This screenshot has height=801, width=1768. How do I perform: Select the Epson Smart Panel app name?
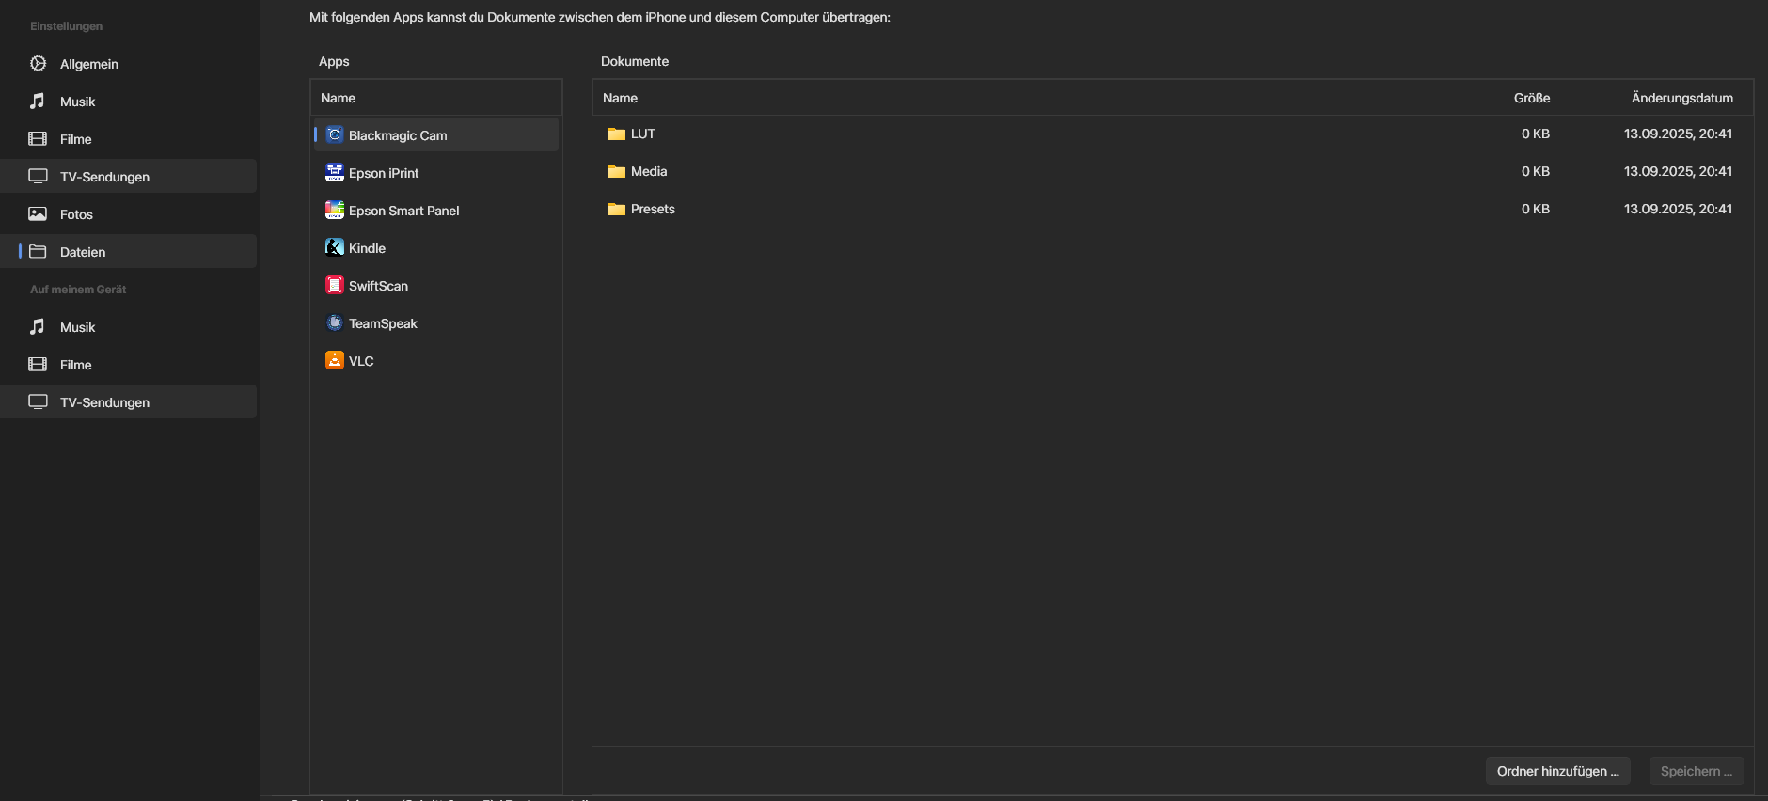[404, 211]
